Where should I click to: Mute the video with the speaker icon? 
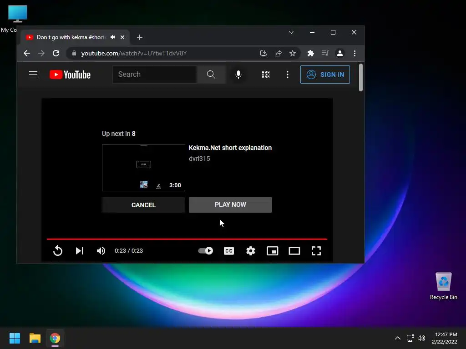pyautogui.click(x=101, y=251)
